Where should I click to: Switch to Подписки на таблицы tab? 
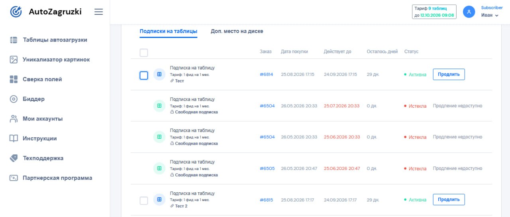168,31
